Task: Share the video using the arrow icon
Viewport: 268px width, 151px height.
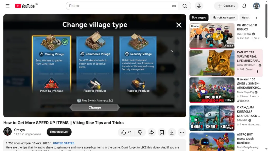Action: [152, 132]
